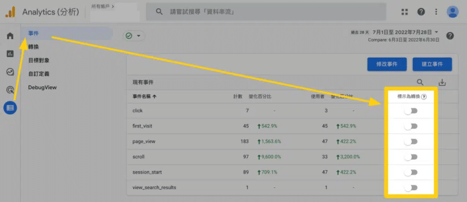Image resolution: width=467 pixels, height=202 pixels.
Task: Toggle conversion for session_start event
Action: pyautogui.click(x=411, y=172)
